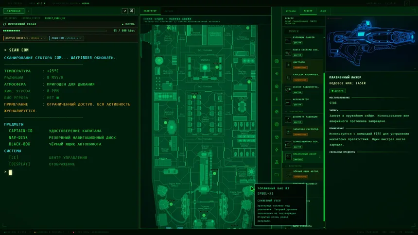This screenshot has height=235, width=418.
Task: Select Диктофон registry entry
Action: click(304, 65)
